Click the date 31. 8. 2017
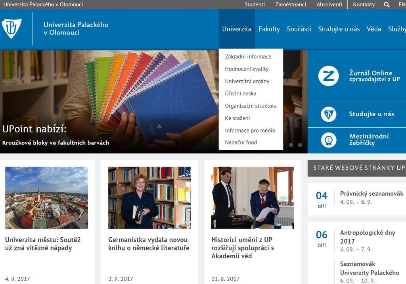The width and height of the screenshot is (406, 284). point(225,279)
